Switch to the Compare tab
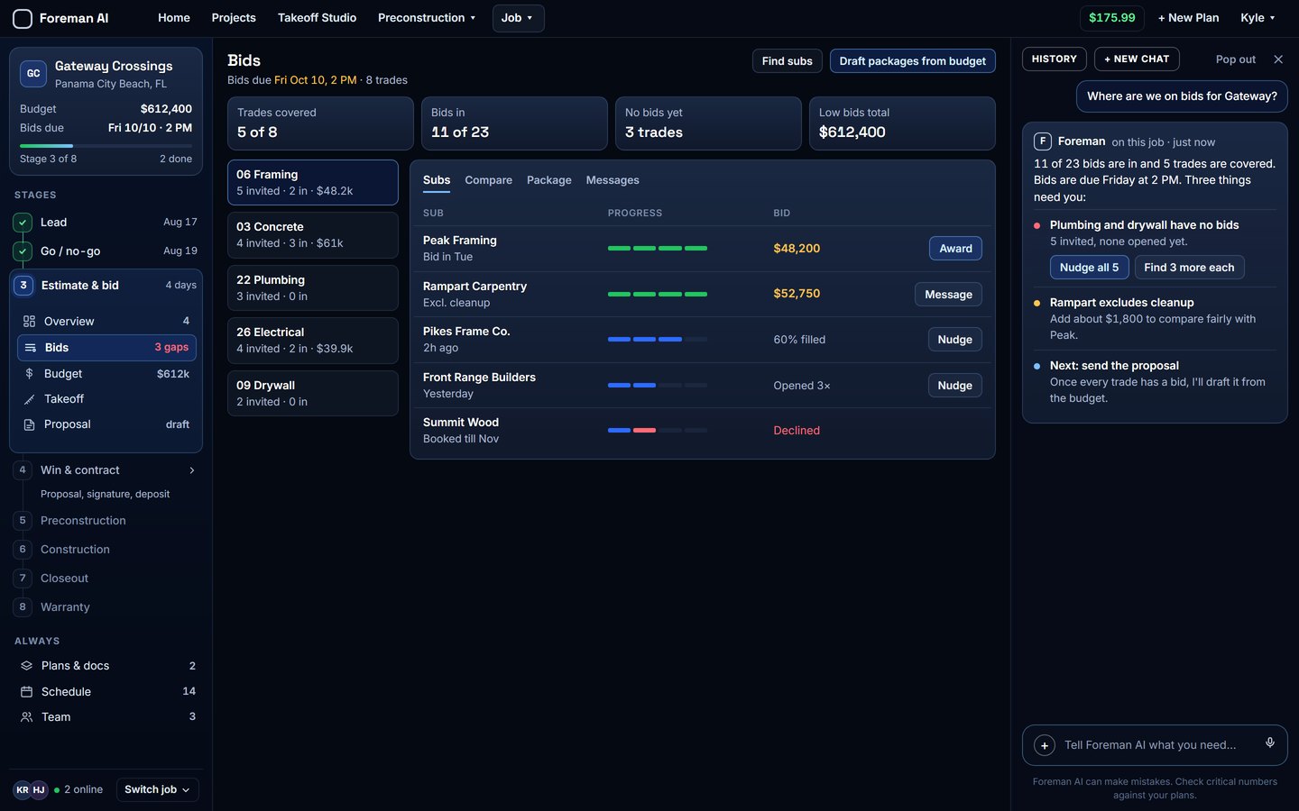This screenshot has width=1299, height=811. pyautogui.click(x=488, y=180)
